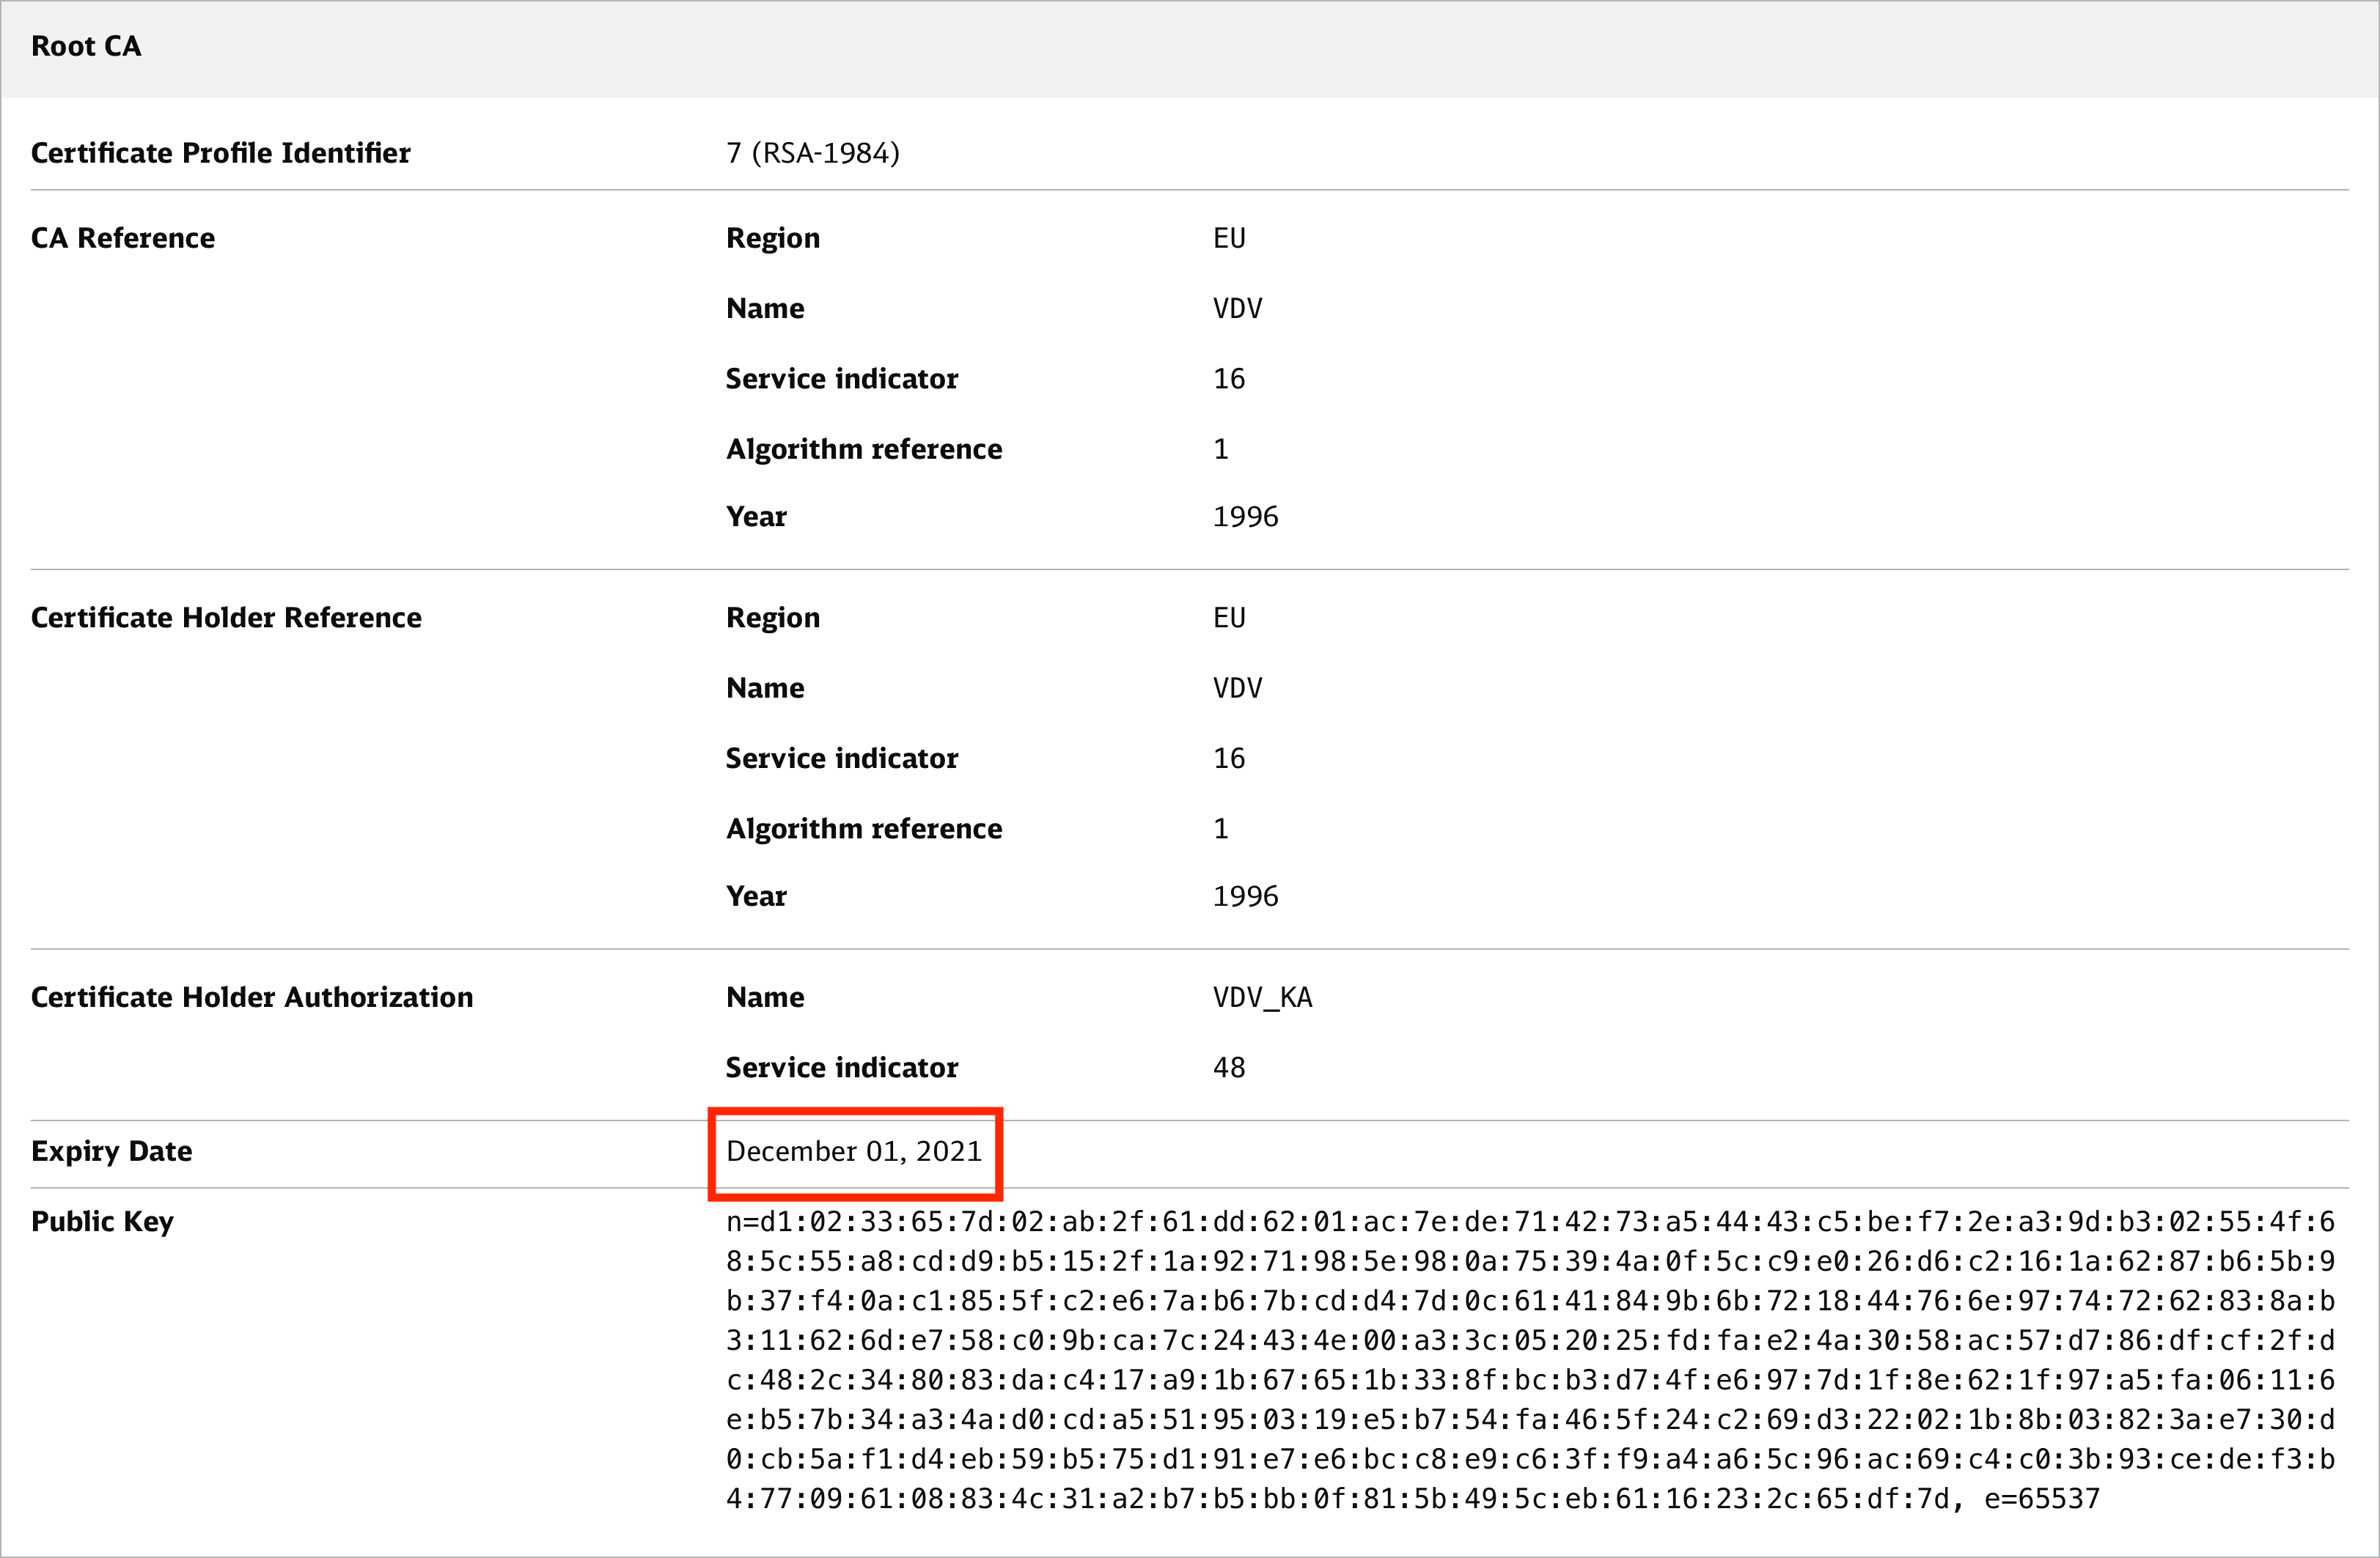Screen dimensions: 2380x1558
Task: Select VDV value under Certificate Holder Reference
Action: pos(1237,687)
